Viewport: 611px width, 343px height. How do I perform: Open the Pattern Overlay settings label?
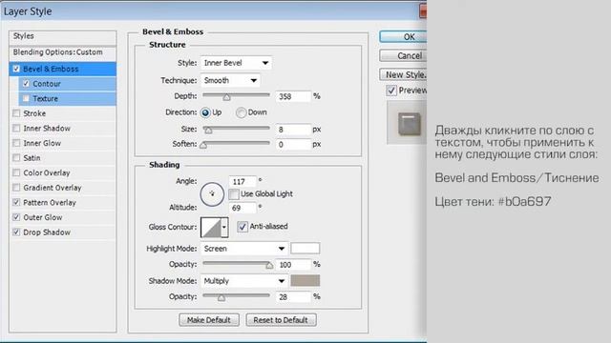(x=50, y=203)
